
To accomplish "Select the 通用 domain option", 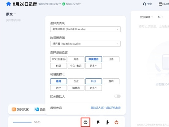I will pos(58,81).
